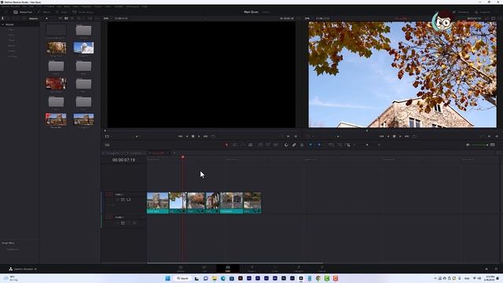
Task: Toggle lock on Video 1 track
Action: (118, 200)
